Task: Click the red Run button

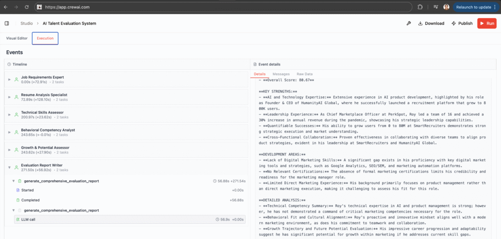Action: click(x=486, y=23)
